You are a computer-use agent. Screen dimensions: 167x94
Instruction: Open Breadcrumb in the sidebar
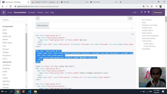7,36
